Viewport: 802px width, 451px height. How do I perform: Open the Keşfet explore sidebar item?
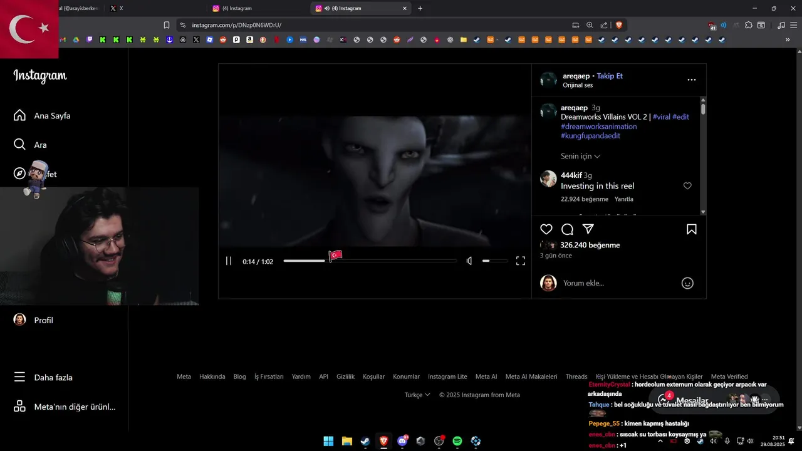tap(35, 174)
